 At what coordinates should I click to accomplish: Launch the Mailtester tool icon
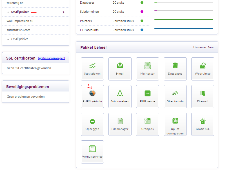click(x=148, y=66)
